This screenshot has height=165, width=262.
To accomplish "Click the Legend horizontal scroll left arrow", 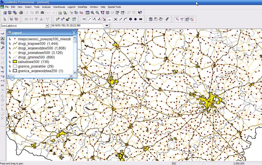I will click(x=9, y=76).
